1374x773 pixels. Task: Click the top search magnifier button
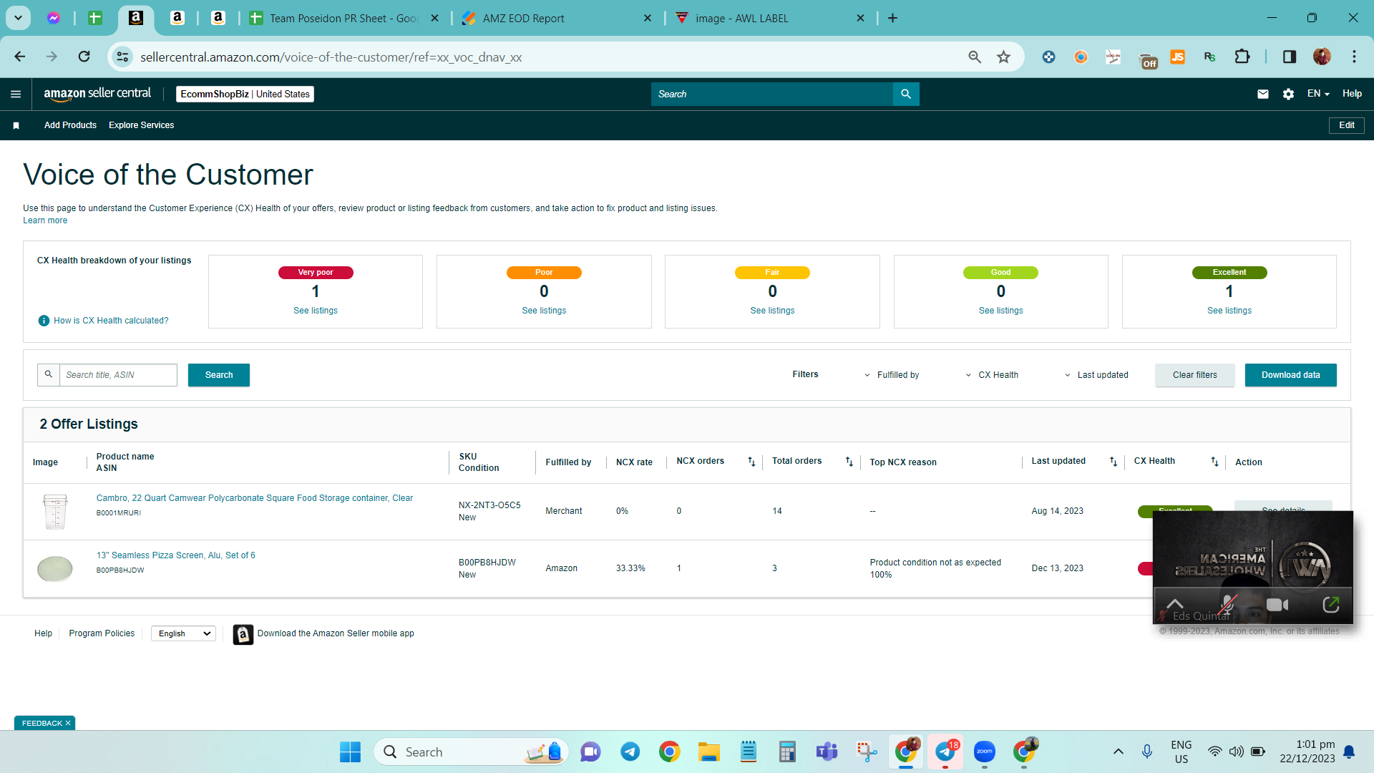click(906, 94)
